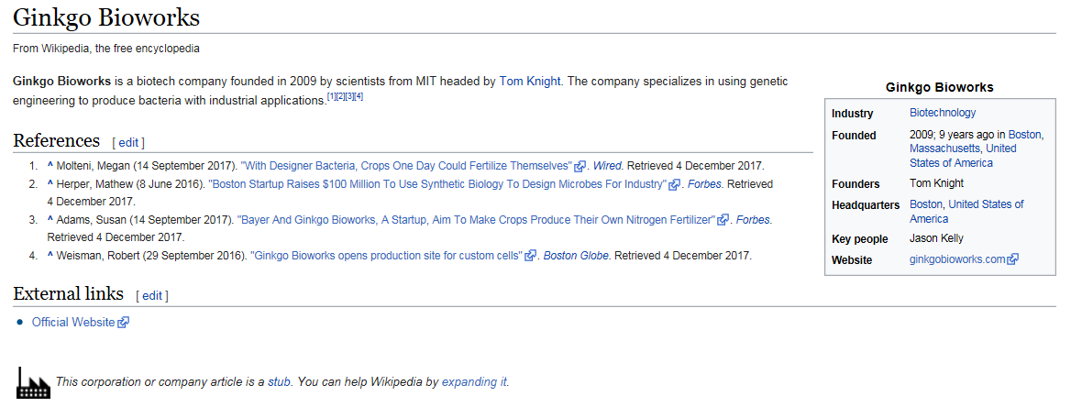Image resolution: width=1071 pixels, height=407 pixels.
Task: Click From Wikipedia, the free encyclopedia tagline
Action: 106,49
